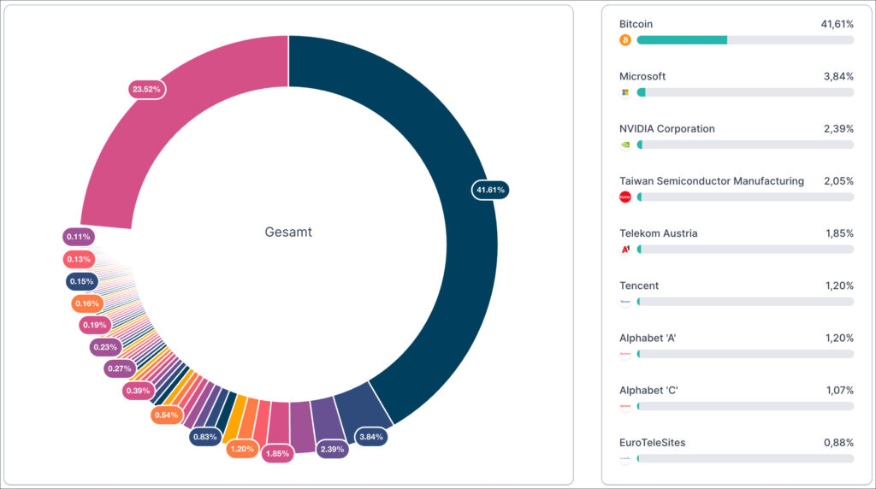
Task: Click the 1.20% orange chart label
Action: point(243,449)
